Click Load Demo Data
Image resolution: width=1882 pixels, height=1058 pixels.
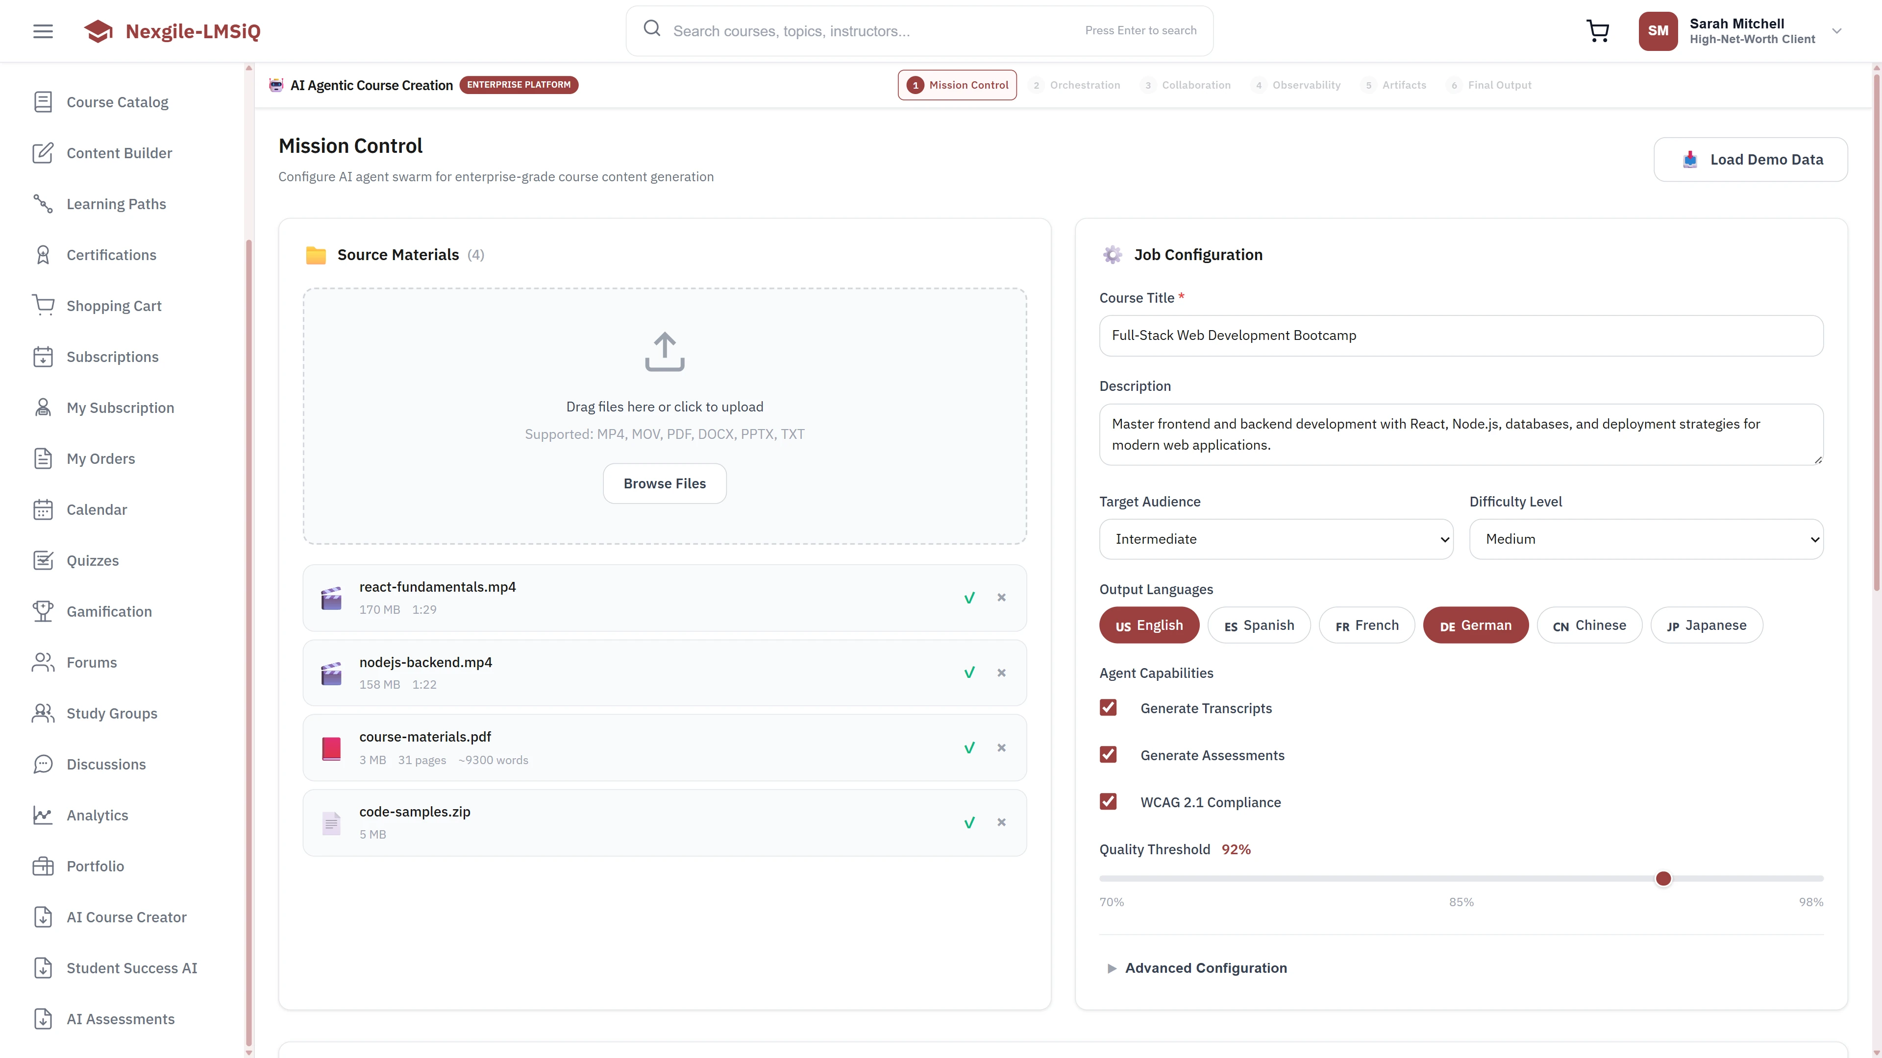[1751, 159]
